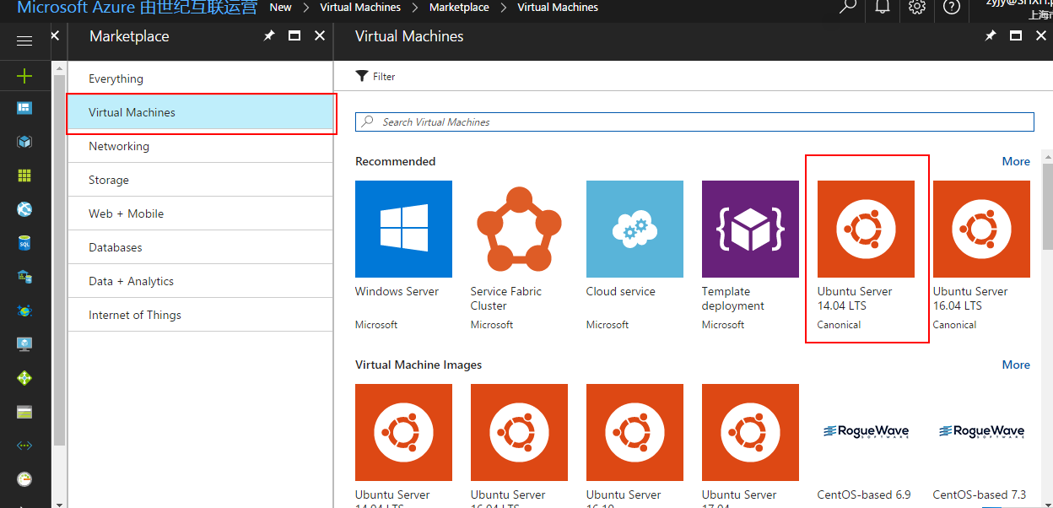Image resolution: width=1053 pixels, height=508 pixels.
Task: Pin the Marketplace blade
Action: (269, 35)
